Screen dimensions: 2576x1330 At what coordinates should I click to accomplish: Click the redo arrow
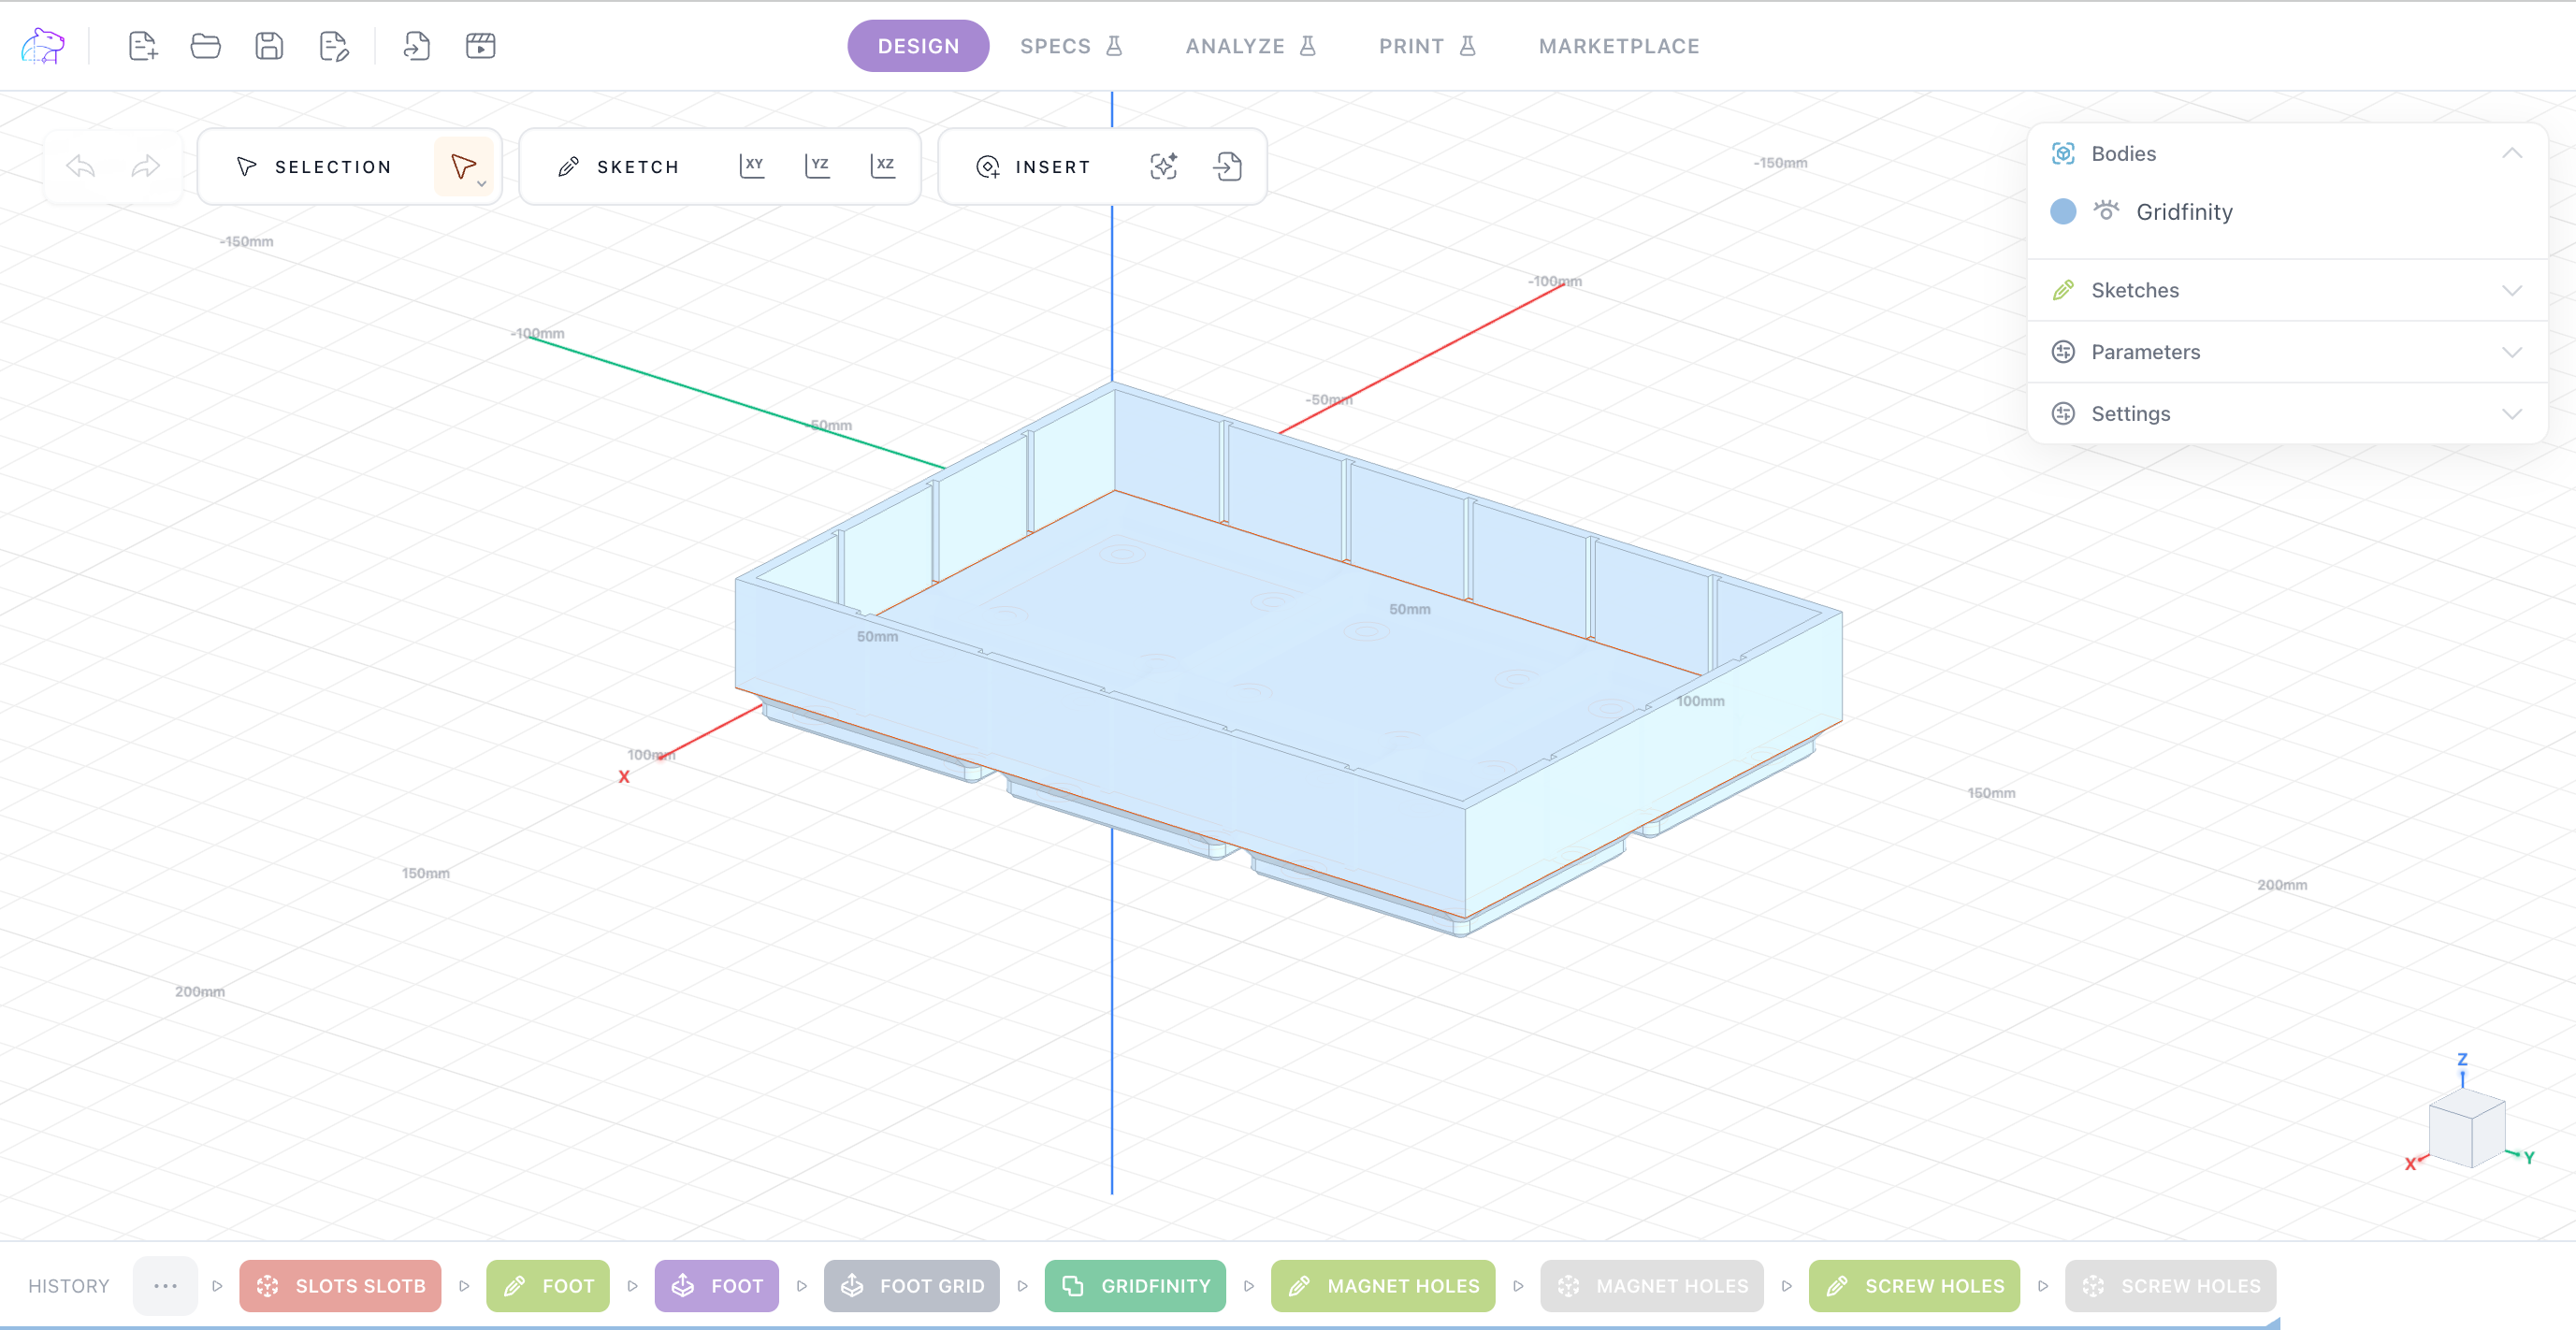[x=146, y=166]
